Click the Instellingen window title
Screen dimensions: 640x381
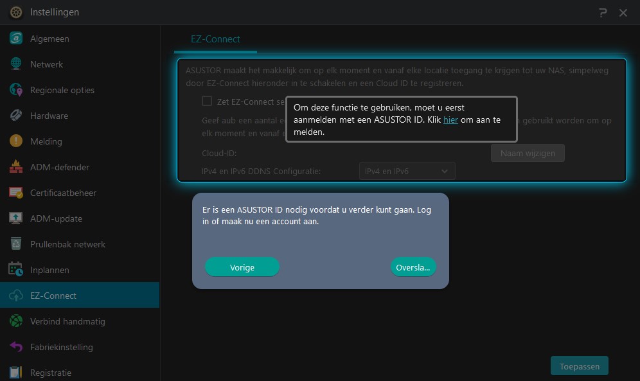(55, 12)
